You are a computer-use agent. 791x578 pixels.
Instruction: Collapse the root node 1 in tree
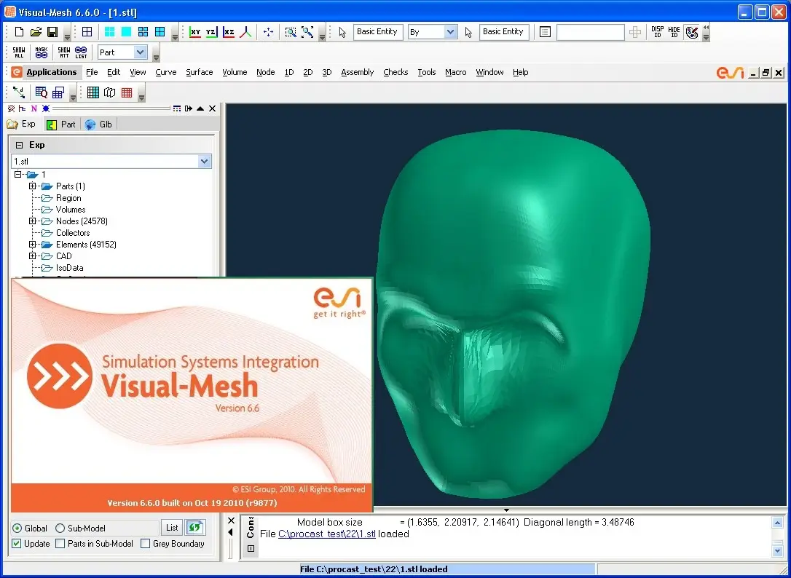[x=17, y=175]
